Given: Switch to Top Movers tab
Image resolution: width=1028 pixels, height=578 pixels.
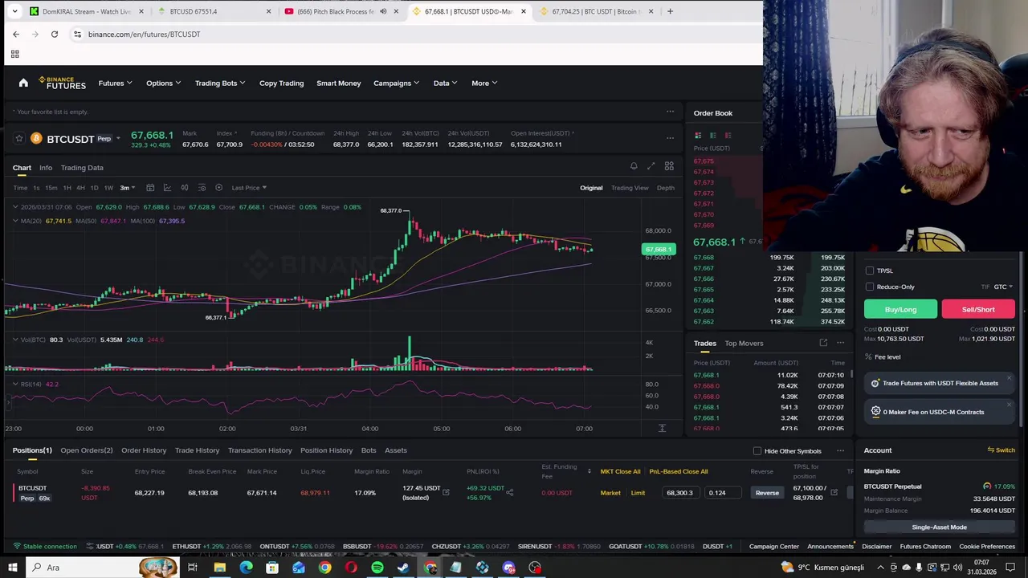Looking at the screenshot, I should click(744, 344).
